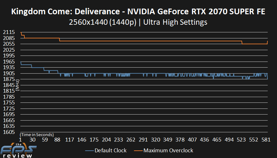The image size is (277, 158).
Task: Click the y-axis value 2085
Action: point(9,38)
